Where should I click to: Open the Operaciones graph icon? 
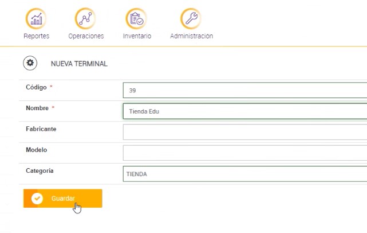[x=86, y=18]
